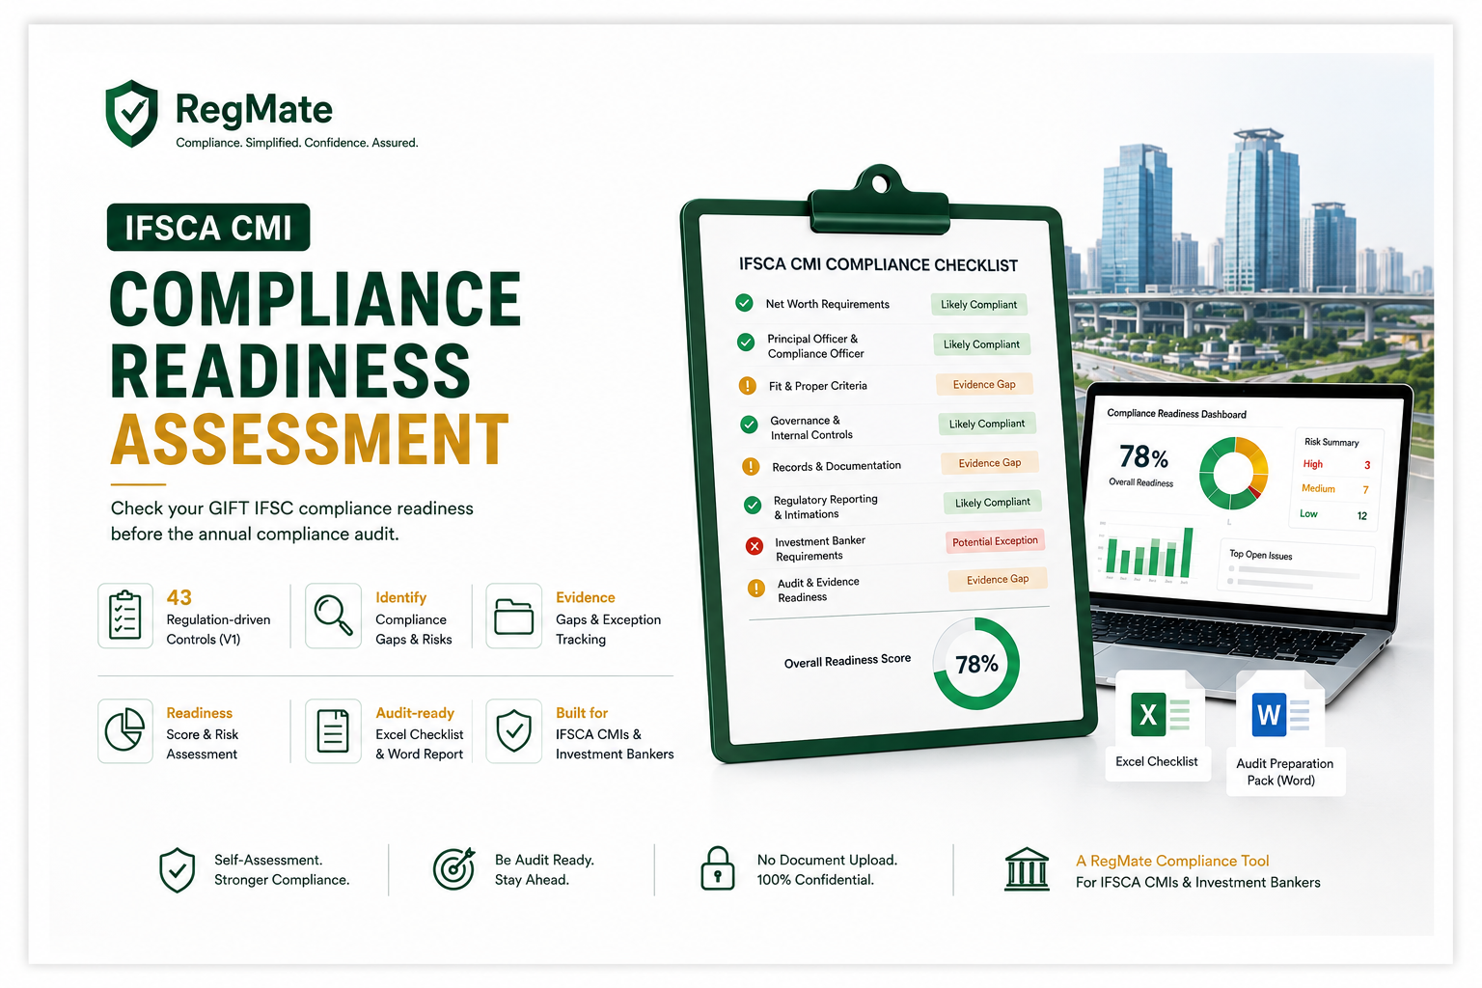The image size is (1482, 988).
Task: Click green check icon for Net Worth Requirements
Action: tap(744, 303)
